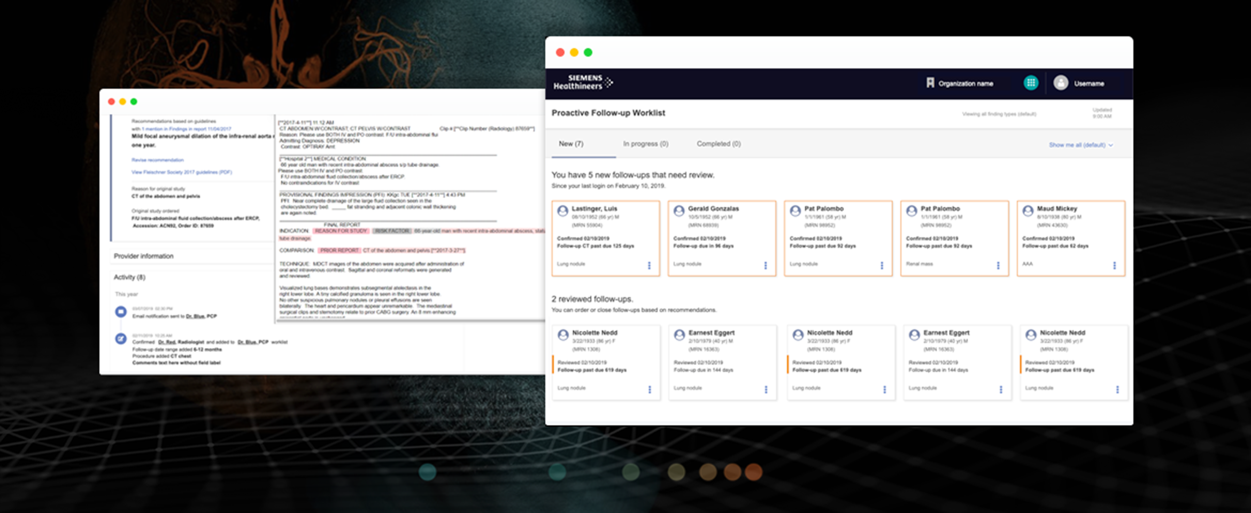Click 'Follow-up past due 62 days' text
Viewport: 1251px width, 513px height.
click(x=1055, y=246)
